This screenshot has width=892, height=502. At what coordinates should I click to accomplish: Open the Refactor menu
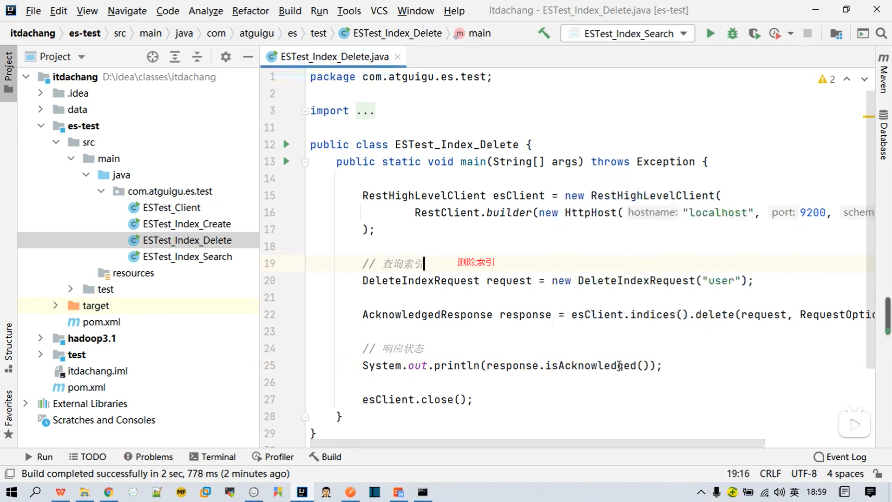pyautogui.click(x=250, y=10)
